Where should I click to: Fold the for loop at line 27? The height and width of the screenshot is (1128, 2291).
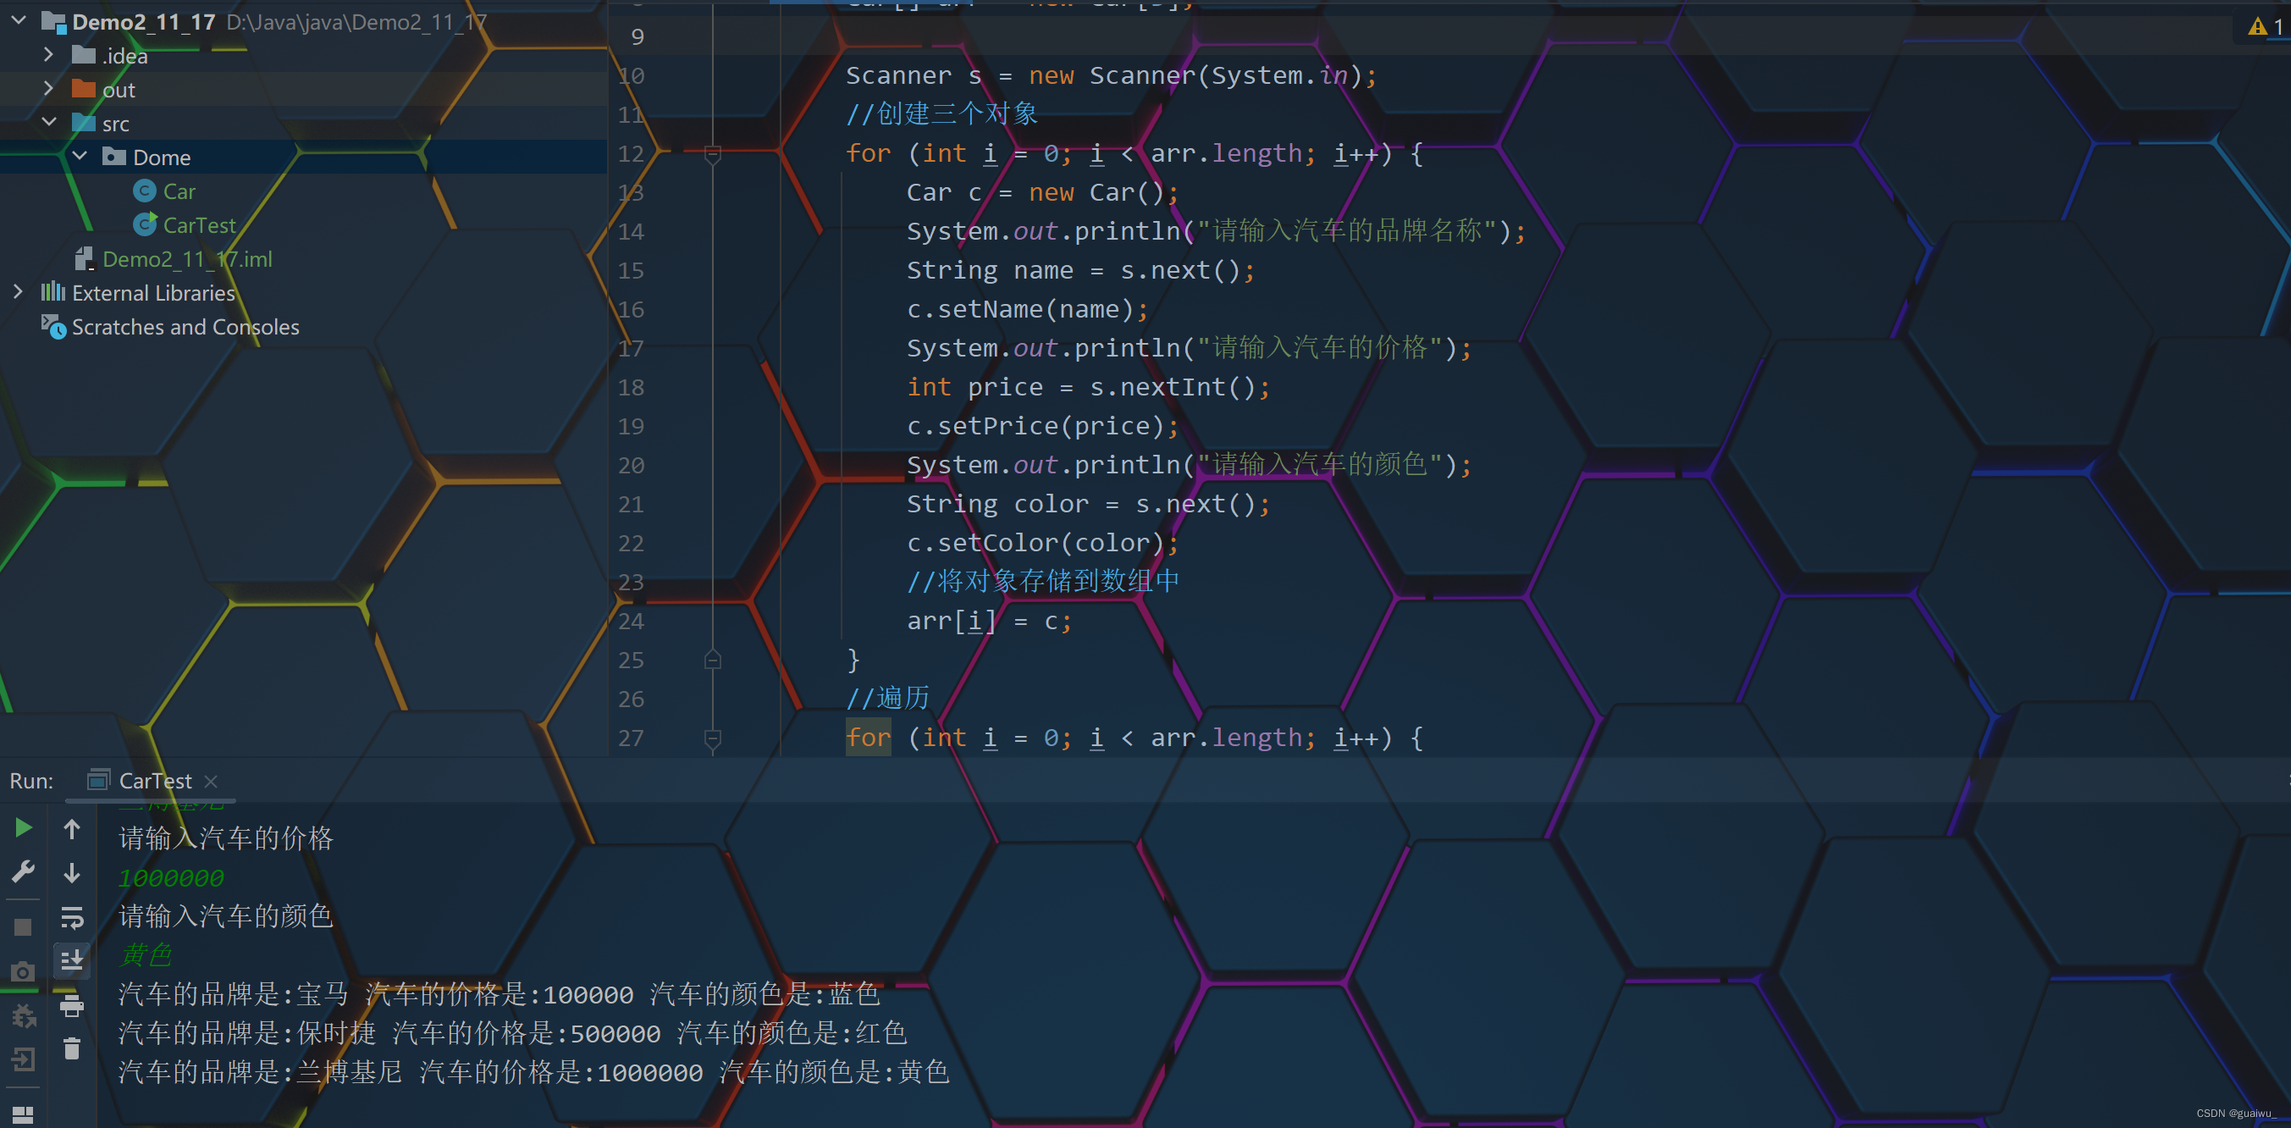point(712,738)
